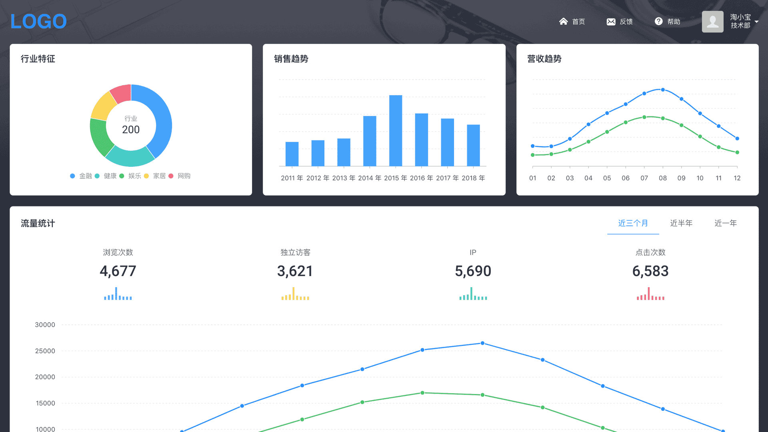Click the 4,677 page views value
The image size is (768, 432).
click(118, 271)
